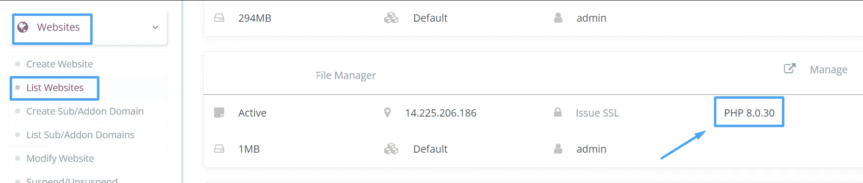Click external-link icon next to Manage
This screenshot has width=863, height=183.
(790, 68)
